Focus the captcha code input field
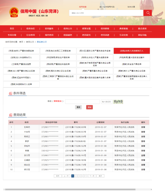This screenshot has height=193, width=165. 107,102
